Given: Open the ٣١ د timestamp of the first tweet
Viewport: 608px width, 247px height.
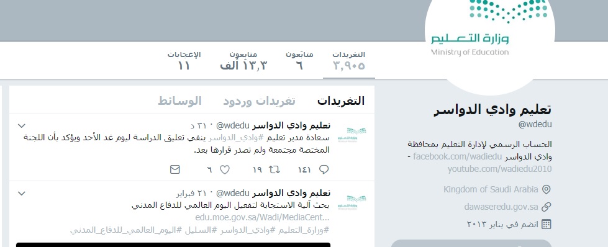Looking at the screenshot, I should (198, 126).
